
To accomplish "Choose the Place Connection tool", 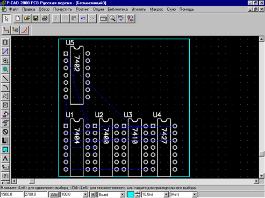I will click(5, 52).
